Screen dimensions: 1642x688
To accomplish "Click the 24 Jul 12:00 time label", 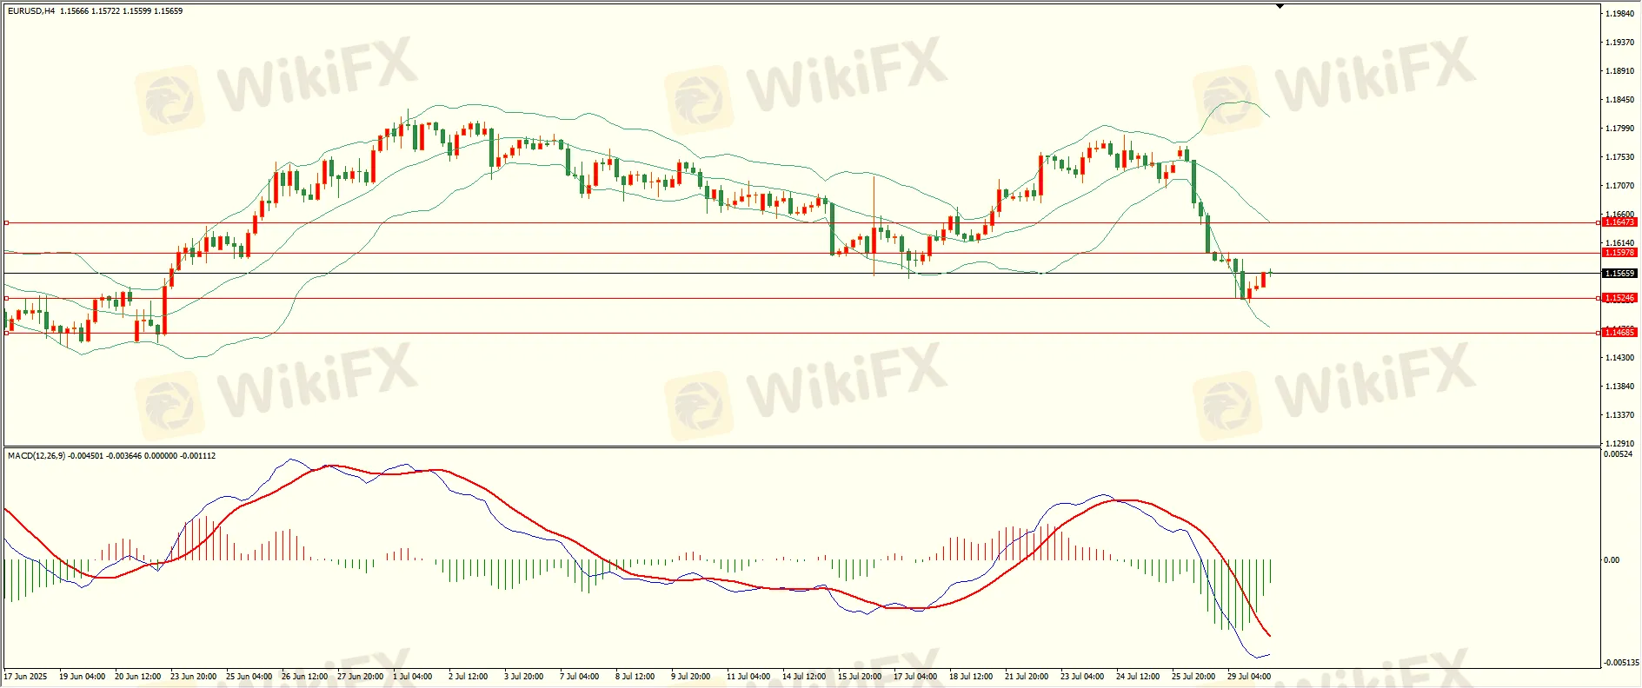I will click(1138, 677).
